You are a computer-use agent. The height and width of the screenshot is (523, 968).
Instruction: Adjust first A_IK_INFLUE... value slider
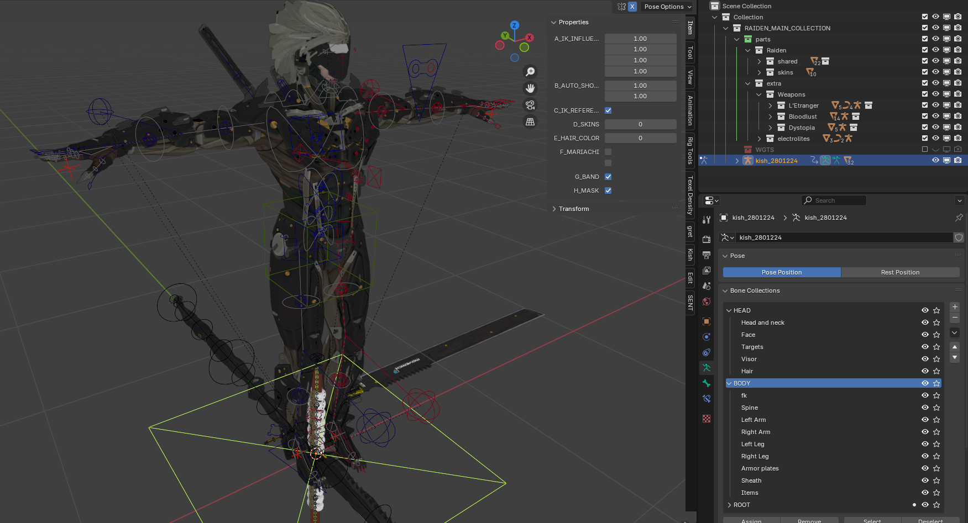[x=640, y=39]
